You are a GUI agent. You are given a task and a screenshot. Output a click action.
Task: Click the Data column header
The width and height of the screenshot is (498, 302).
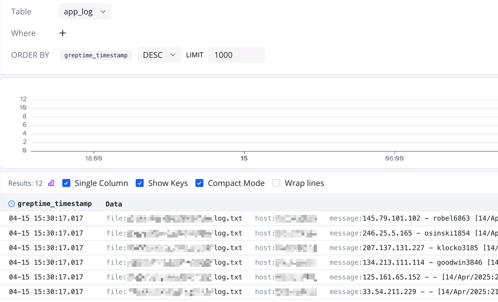[x=114, y=203]
